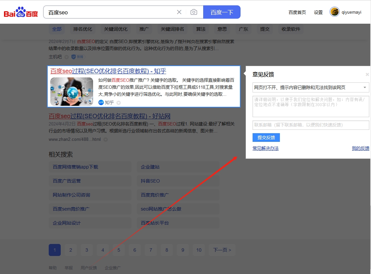Image resolution: width=371 pixels, height=274 pixels.
Task: Click the 提交反馈 submit button
Action: 266,138
